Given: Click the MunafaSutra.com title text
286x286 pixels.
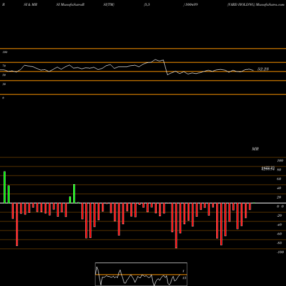Looking at the screenshot, I should pyautogui.click(x=270, y=5).
